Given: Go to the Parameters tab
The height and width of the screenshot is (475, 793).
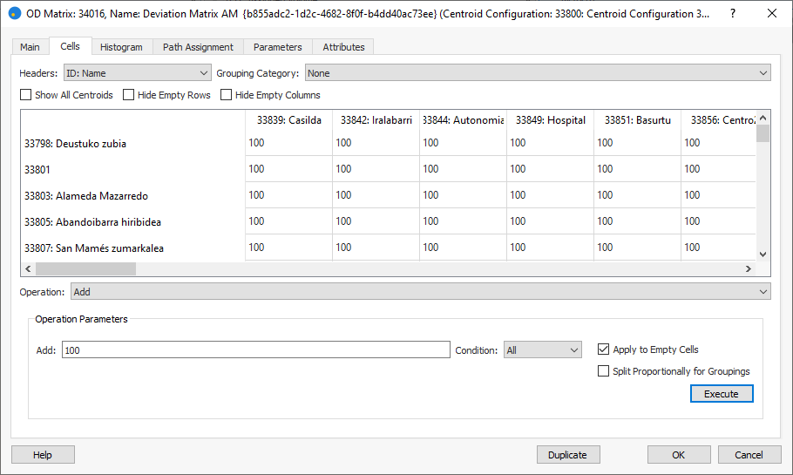Looking at the screenshot, I should [277, 47].
